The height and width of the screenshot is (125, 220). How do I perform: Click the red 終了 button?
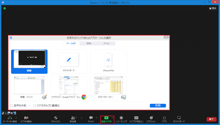pyautogui.click(x=210, y=119)
